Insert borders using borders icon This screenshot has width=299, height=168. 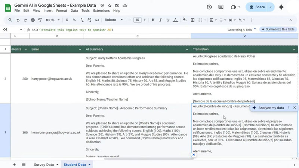(x=193, y=20)
